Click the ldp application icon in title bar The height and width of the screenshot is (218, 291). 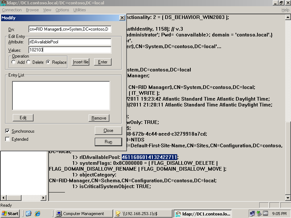[x=3, y=3]
